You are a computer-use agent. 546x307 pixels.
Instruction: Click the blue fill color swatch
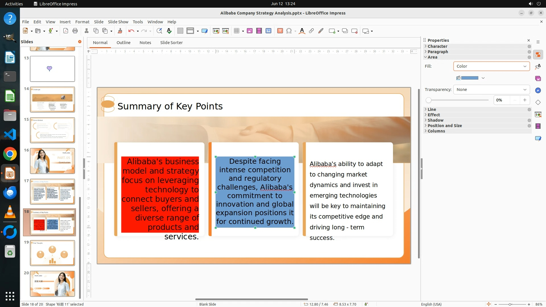(x=469, y=78)
